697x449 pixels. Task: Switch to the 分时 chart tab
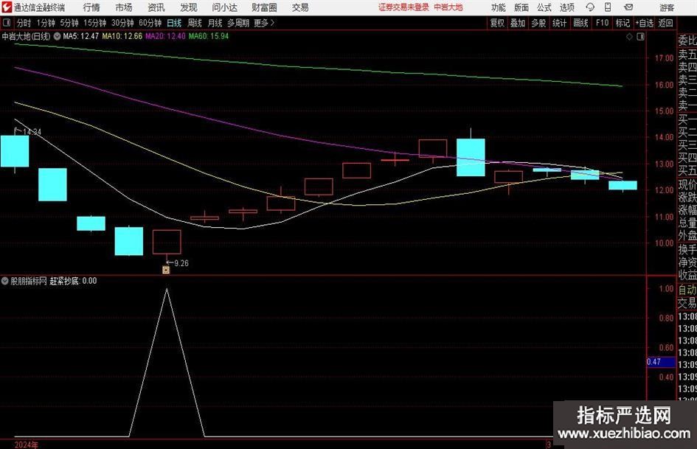point(24,23)
